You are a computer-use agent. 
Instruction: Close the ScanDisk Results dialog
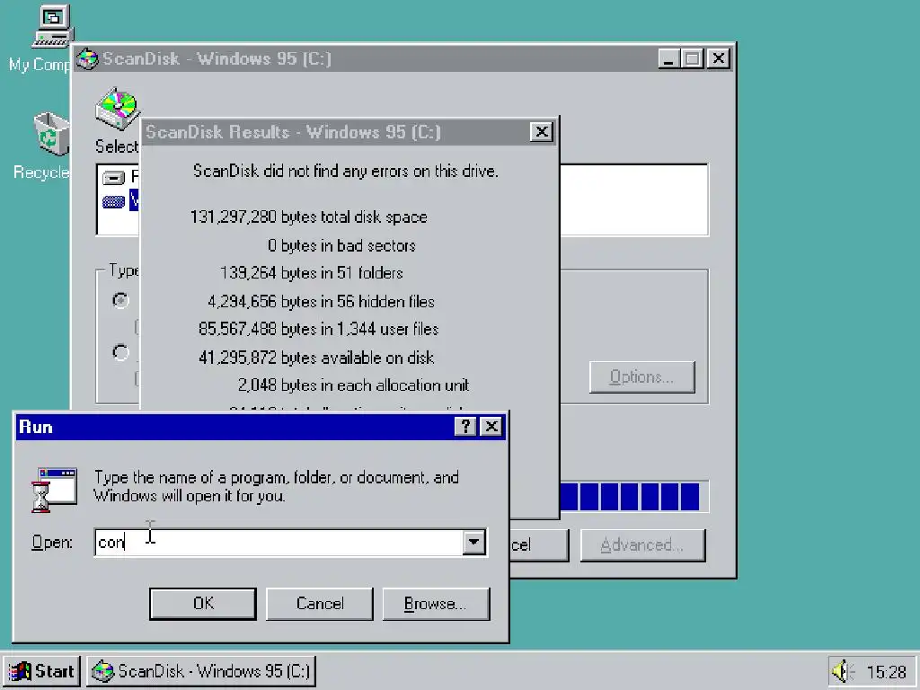542,131
